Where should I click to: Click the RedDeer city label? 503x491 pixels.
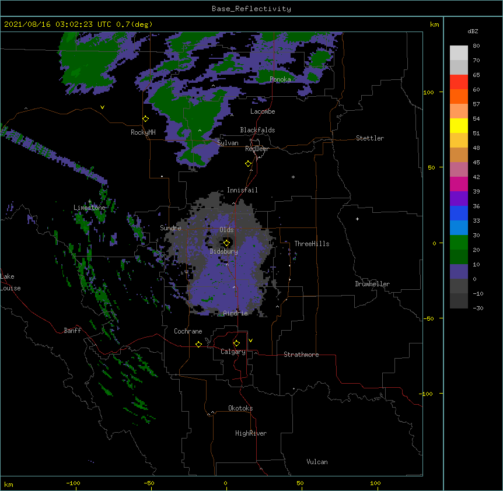click(x=257, y=149)
